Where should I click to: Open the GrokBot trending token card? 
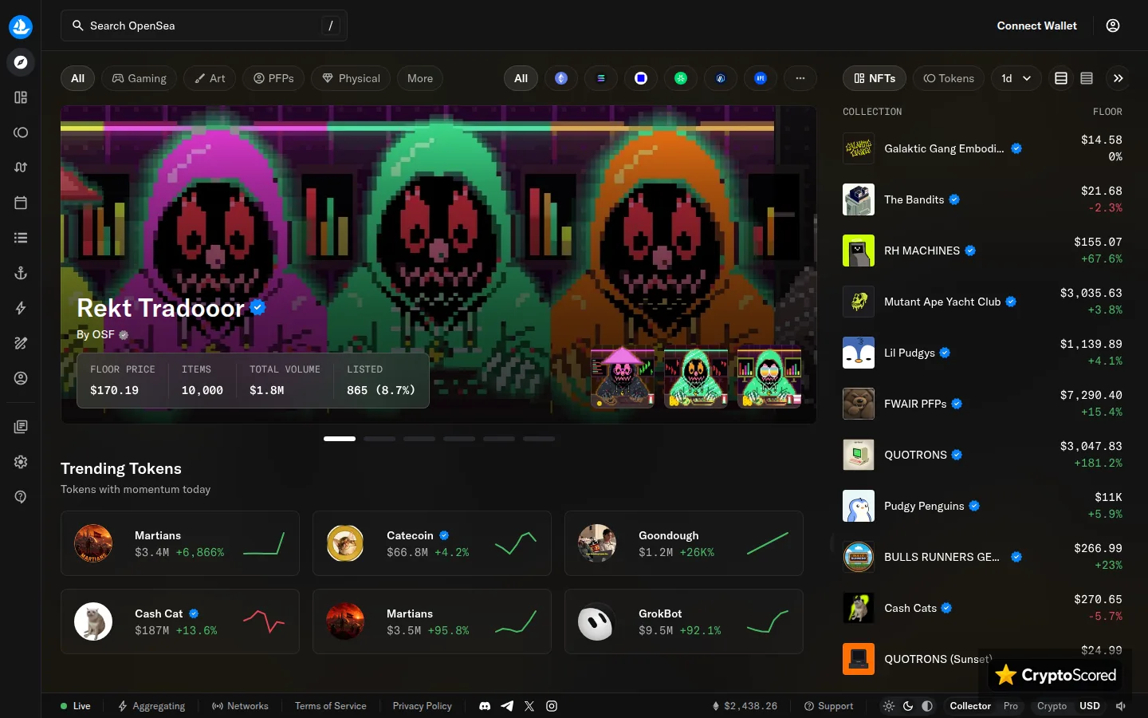pos(684,621)
